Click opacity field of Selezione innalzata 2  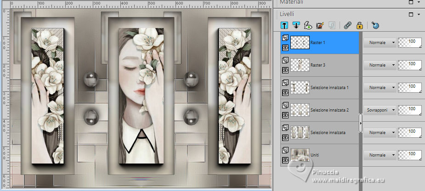click(410, 110)
